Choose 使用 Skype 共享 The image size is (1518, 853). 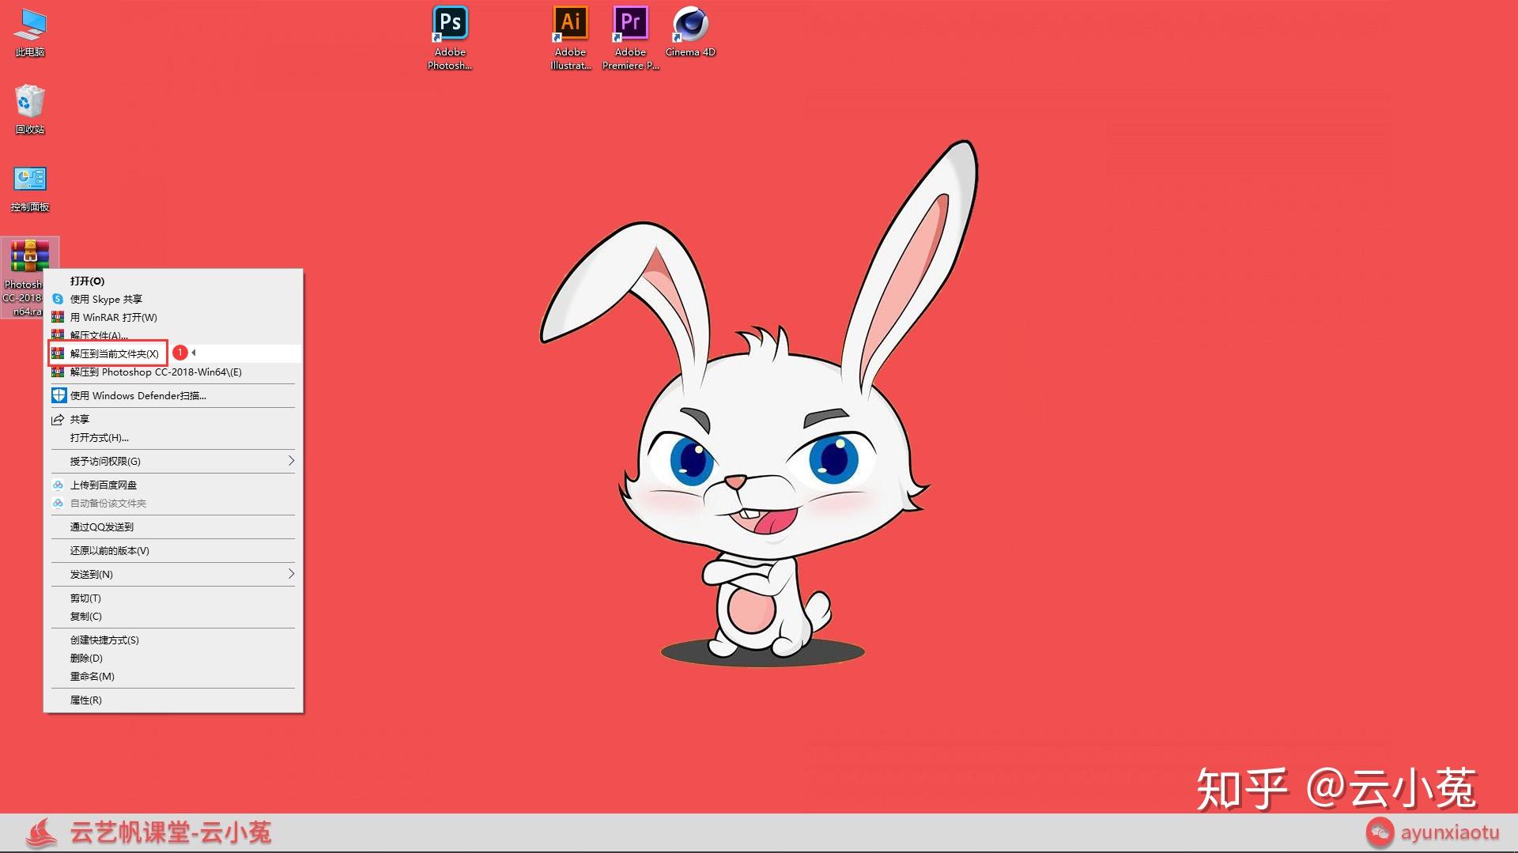[x=173, y=299]
